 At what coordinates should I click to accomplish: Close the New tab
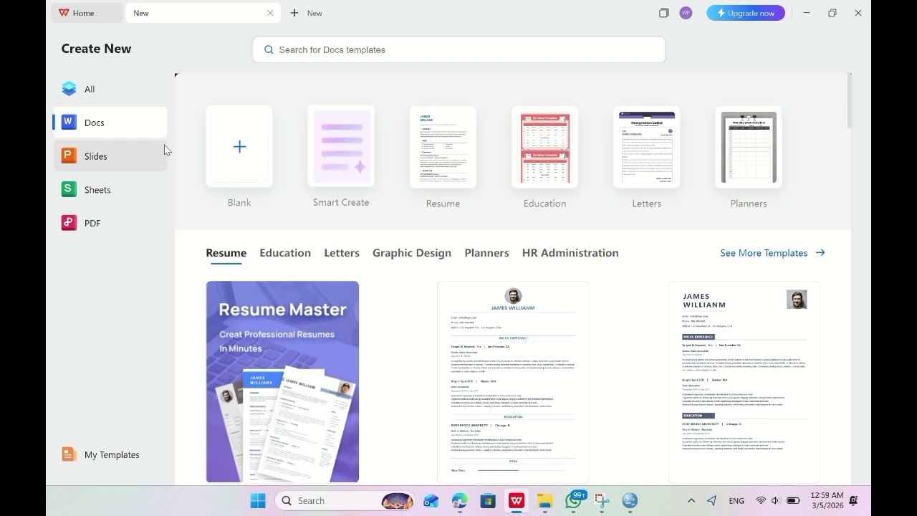(270, 13)
